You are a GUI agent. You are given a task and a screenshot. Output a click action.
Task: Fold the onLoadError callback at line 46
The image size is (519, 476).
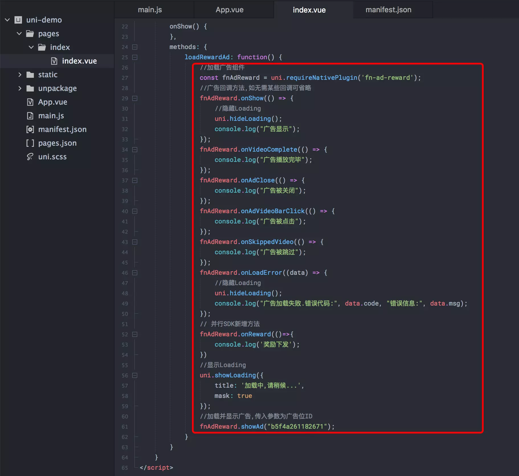135,273
